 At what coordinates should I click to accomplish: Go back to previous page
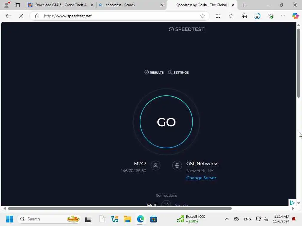8,16
